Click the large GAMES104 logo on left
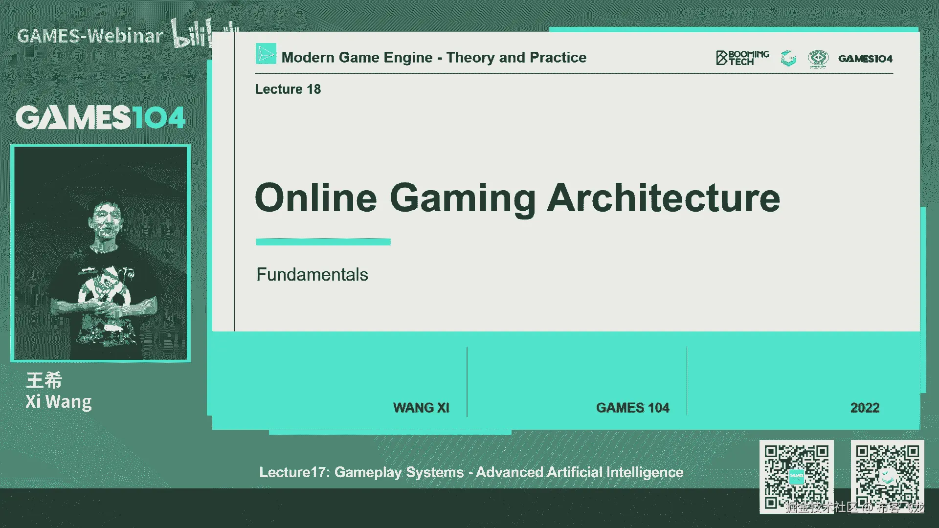Screen dimensions: 939x528 pyautogui.click(x=100, y=118)
